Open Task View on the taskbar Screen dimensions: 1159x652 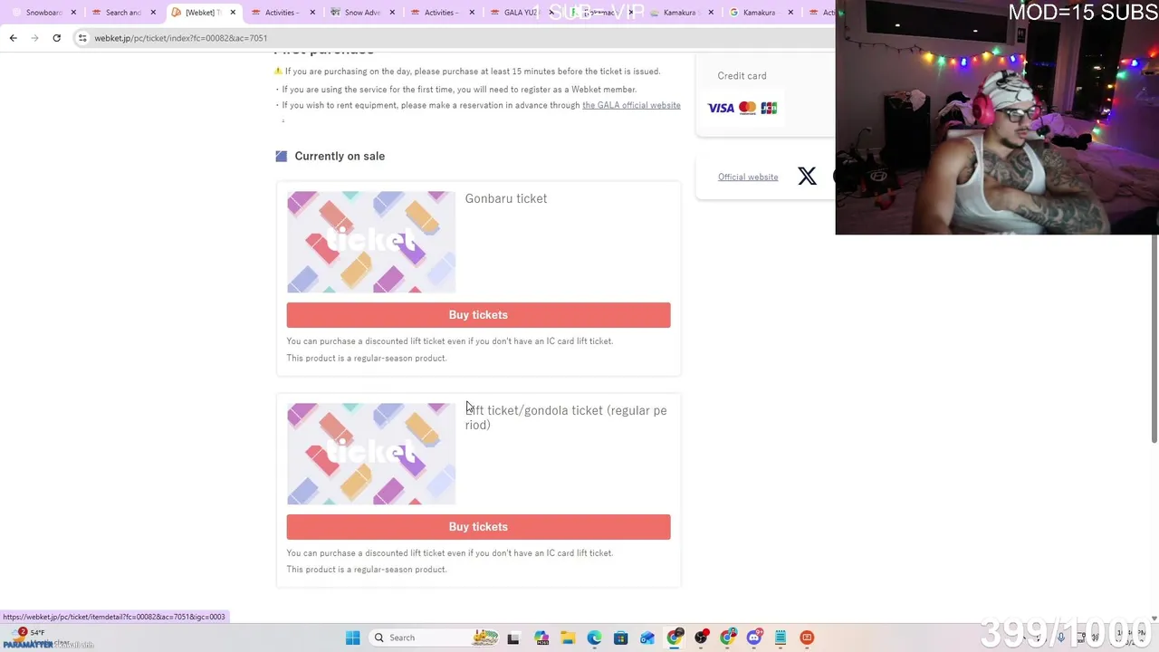(x=513, y=638)
